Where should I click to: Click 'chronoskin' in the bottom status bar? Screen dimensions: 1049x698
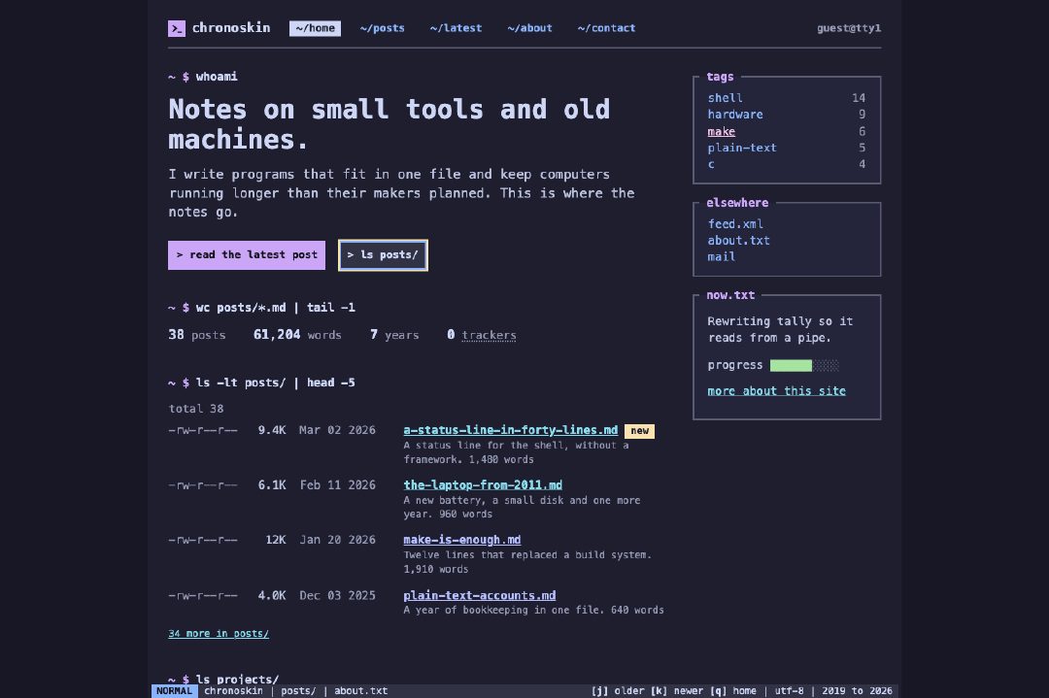233,690
